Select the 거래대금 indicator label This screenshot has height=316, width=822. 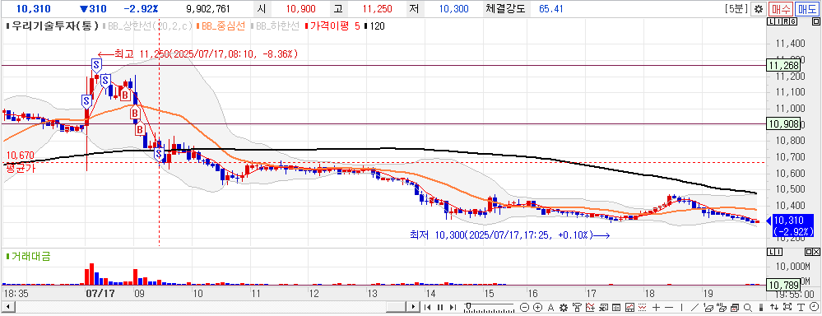click(28, 256)
